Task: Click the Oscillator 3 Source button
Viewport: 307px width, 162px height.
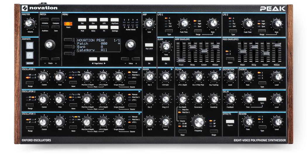Action: pos(132,127)
